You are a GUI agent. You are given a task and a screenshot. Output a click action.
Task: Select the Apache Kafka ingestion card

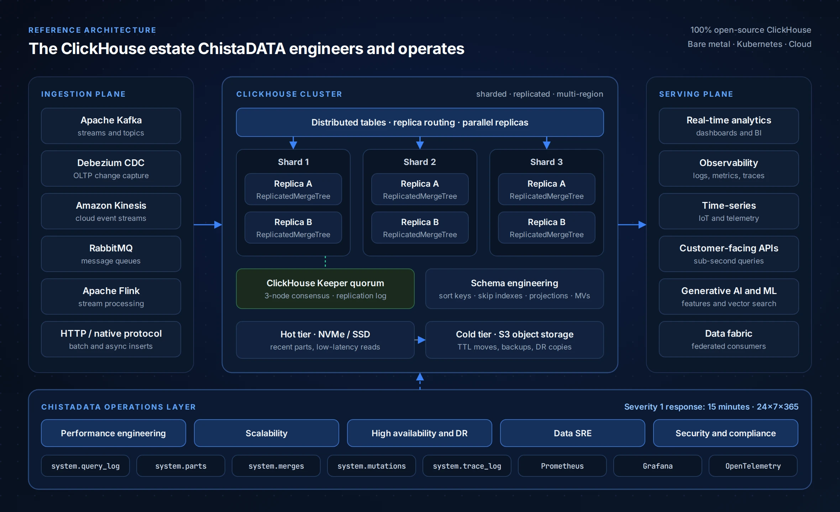coord(111,126)
